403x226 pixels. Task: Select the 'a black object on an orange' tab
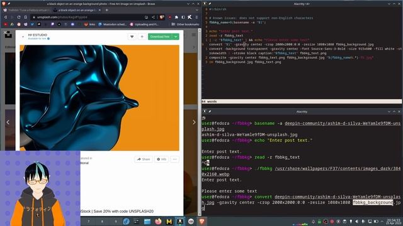[x=77, y=10]
